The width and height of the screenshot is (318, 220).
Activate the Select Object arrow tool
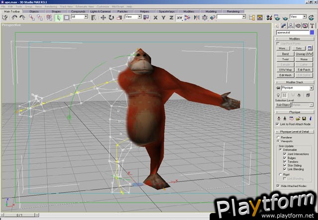click(x=59, y=18)
